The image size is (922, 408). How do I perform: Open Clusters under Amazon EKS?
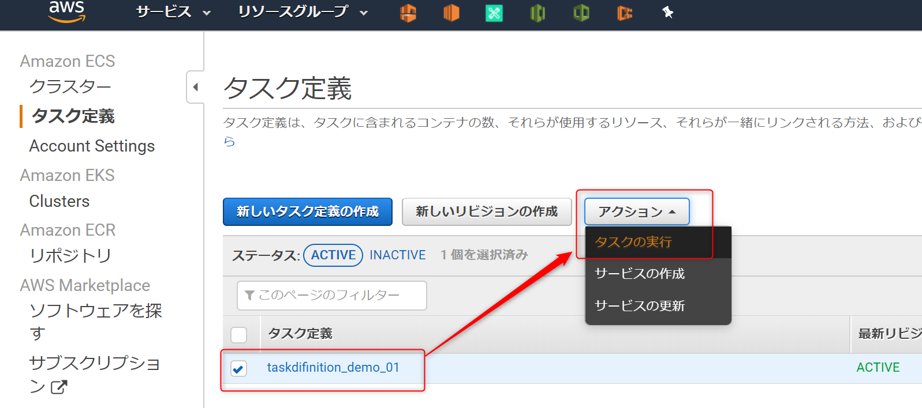coord(59,201)
